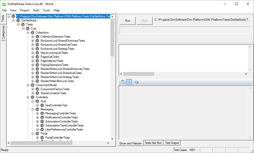
Task: Open the Help menu
Action: pyautogui.click(x=57, y=10)
